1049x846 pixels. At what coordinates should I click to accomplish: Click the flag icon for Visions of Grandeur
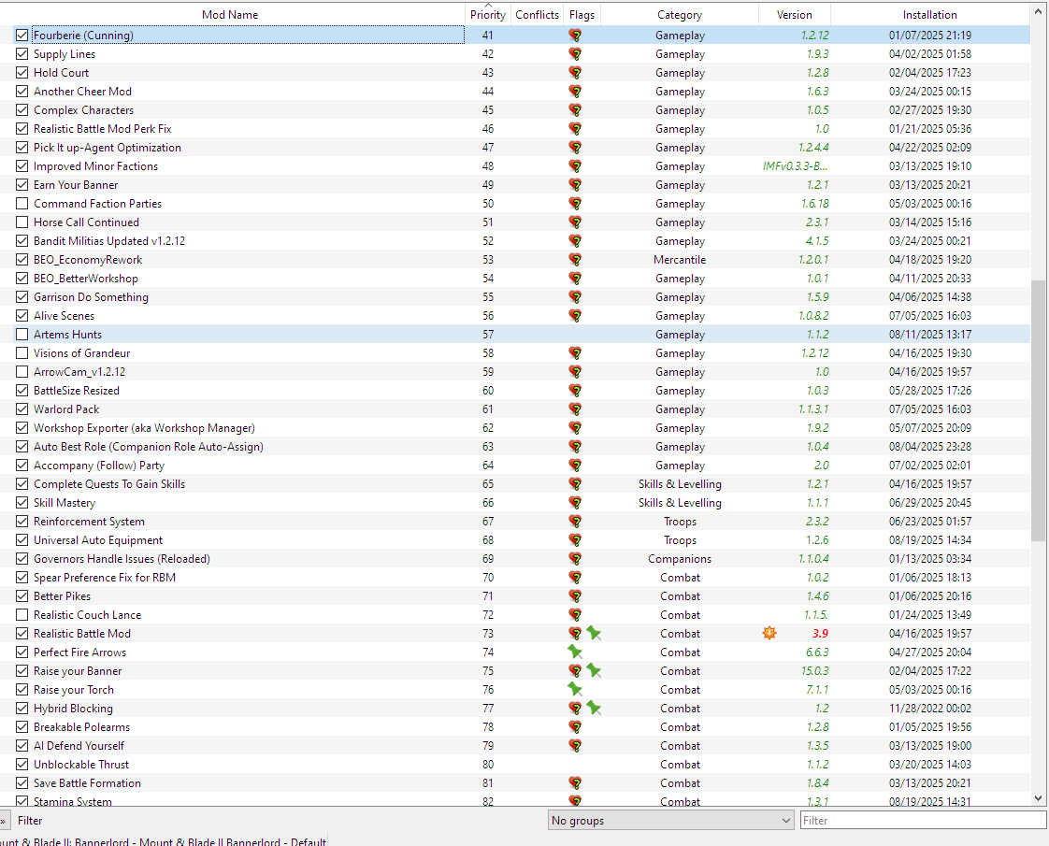point(575,353)
